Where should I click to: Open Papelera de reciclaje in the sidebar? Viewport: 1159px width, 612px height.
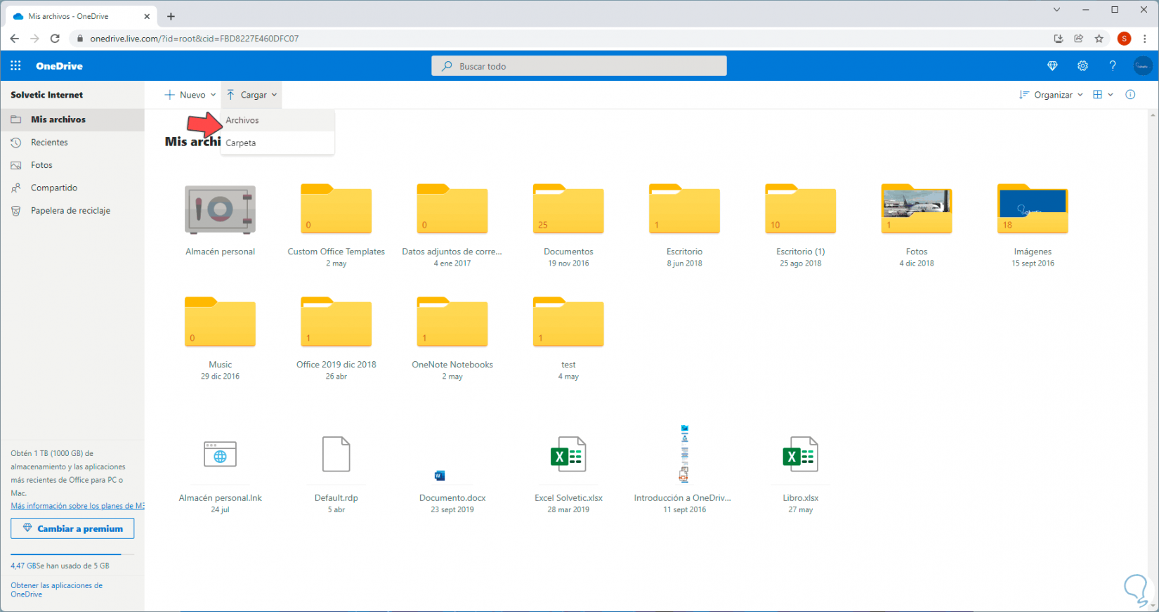click(72, 210)
